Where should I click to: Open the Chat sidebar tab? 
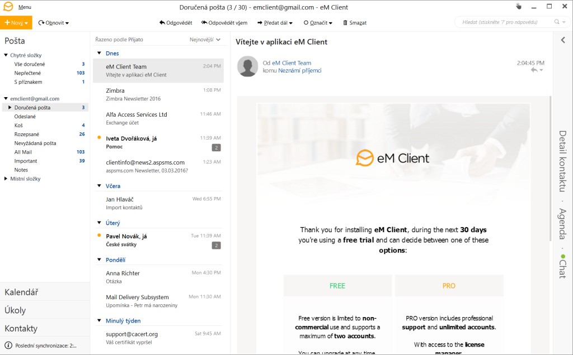click(x=563, y=266)
